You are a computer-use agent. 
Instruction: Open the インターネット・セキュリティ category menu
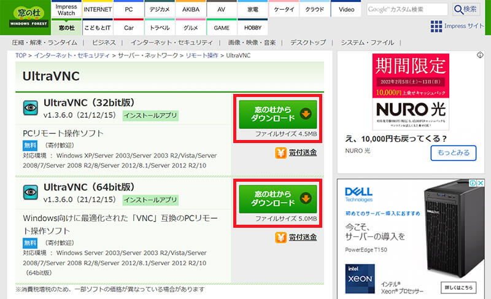tap(172, 42)
